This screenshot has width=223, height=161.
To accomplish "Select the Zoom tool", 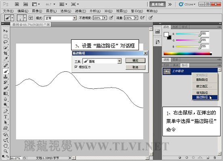I will [6, 151].
